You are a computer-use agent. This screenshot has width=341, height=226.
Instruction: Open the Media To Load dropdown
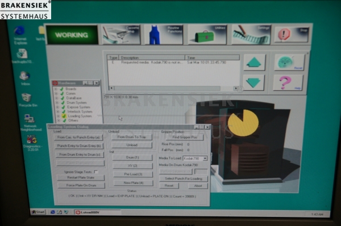[x=205, y=158]
